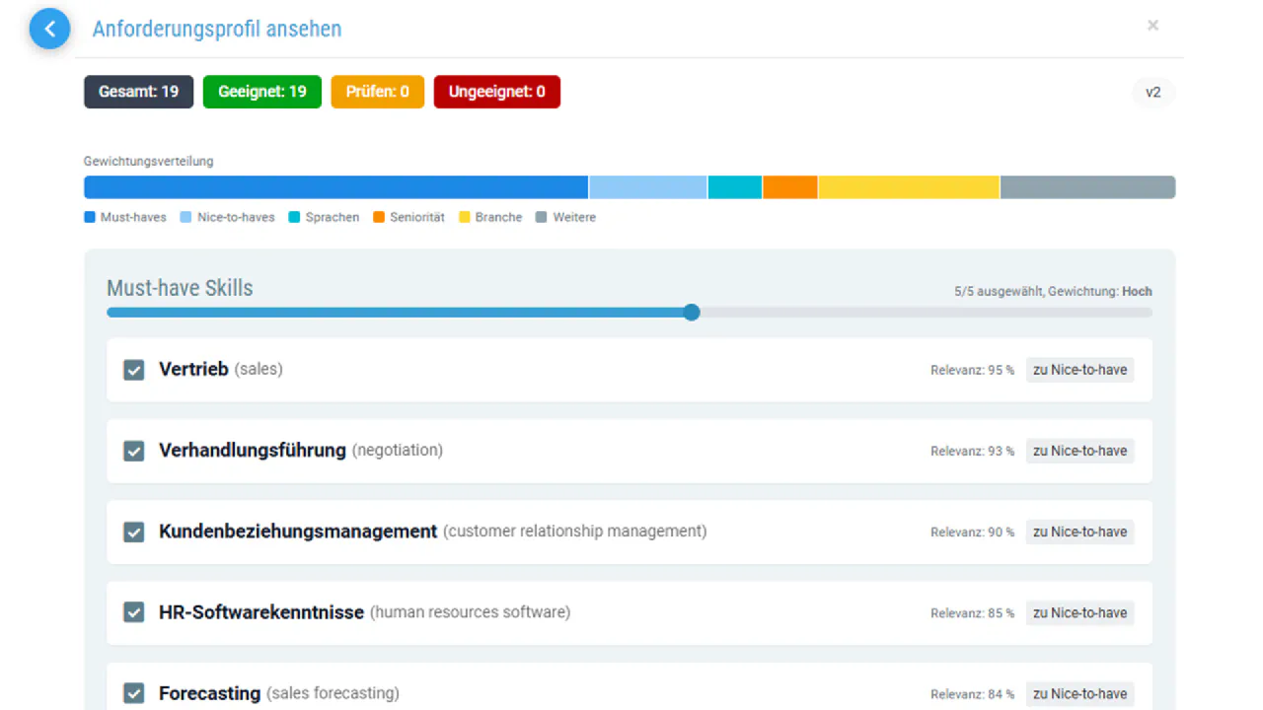
Task: Click the Relevanz: 84 % value
Action: click(x=972, y=694)
